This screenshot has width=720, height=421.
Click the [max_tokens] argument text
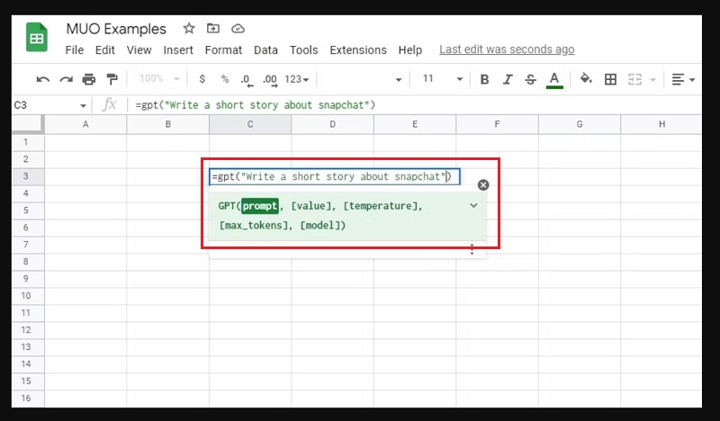pos(256,226)
